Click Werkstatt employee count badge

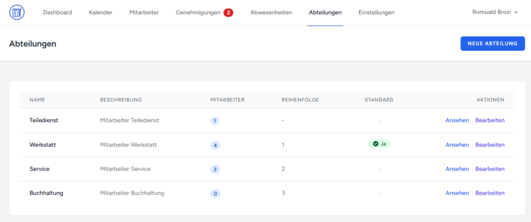pyautogui.click(x=215, y=145)
